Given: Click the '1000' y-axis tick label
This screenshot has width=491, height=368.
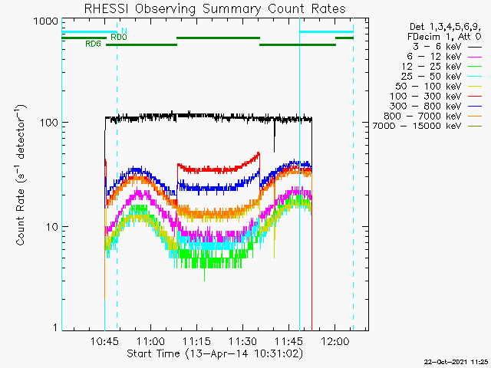Looking at the screenshot, I should click(x=46, y=21).
